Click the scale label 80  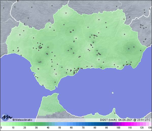click(95, 127)
